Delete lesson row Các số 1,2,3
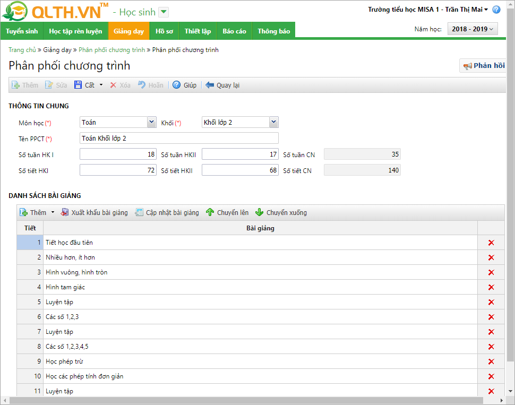This screenshot has width=515, height=405. [x=491, y=317]
